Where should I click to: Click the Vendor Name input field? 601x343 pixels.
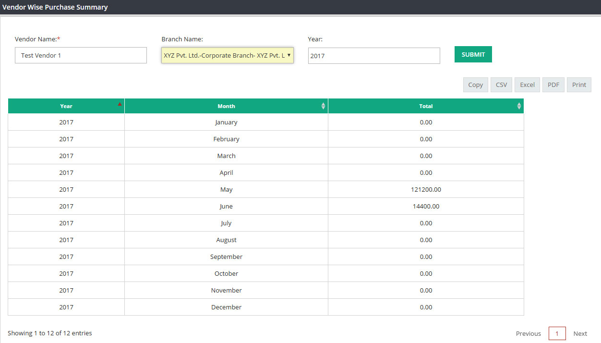(x=81, y=55)
